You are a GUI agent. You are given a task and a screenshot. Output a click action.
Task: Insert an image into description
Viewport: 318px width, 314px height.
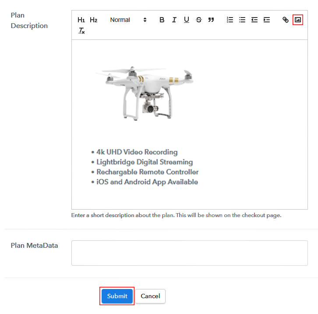[298, 20]
